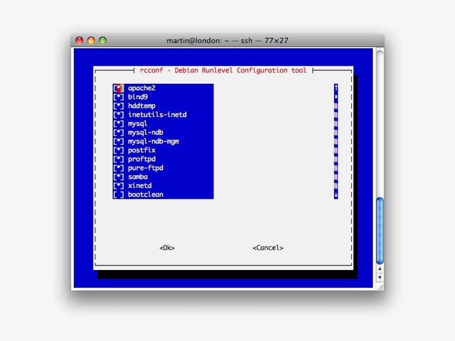This screenshot has height=341, width=455.
Task: Toggle the proftpd checkbox
Action: click(118, 159)
